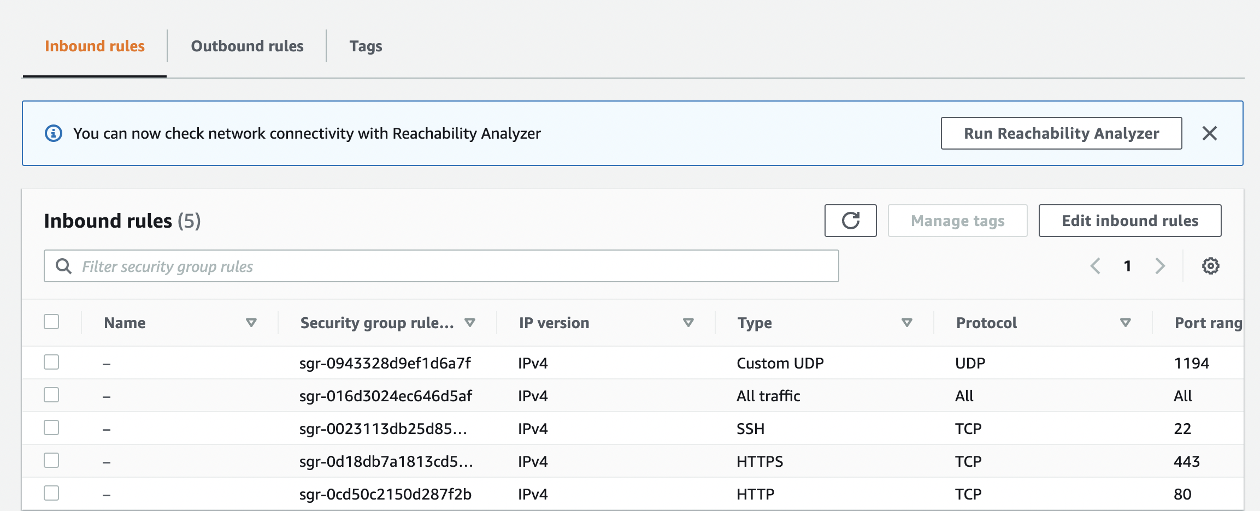Click the Port range column header
Viewport: 1260px width, 511px height.
click(1209, 323)
